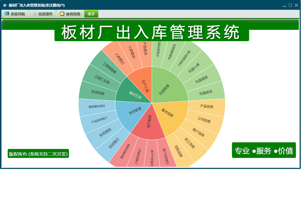Select the 生产入库 inner segment
This screenshot has width=301, height=198.
coord(145,86)
